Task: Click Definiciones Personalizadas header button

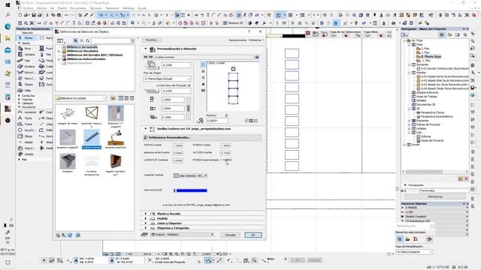Action: click(x=202, y=137)
